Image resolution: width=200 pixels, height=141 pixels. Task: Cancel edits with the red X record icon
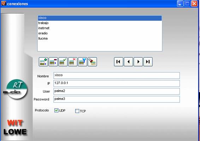click(x=73, y=62)
